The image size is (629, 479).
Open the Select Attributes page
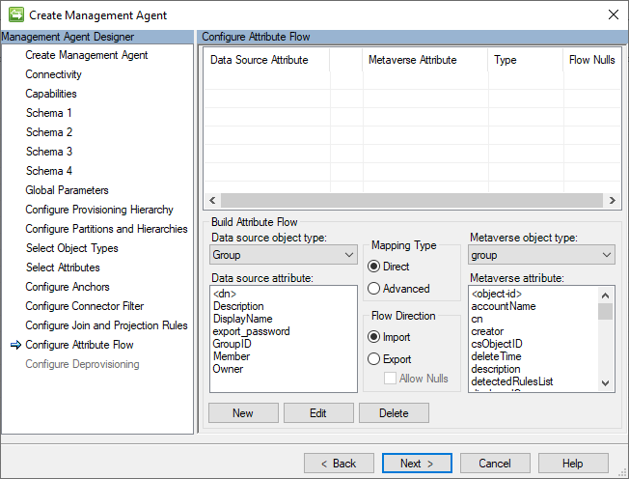pos(63,268)
